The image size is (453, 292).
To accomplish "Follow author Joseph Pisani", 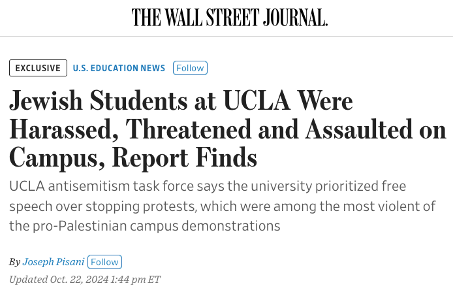I will pyautogui.click(x=104, y=262).
